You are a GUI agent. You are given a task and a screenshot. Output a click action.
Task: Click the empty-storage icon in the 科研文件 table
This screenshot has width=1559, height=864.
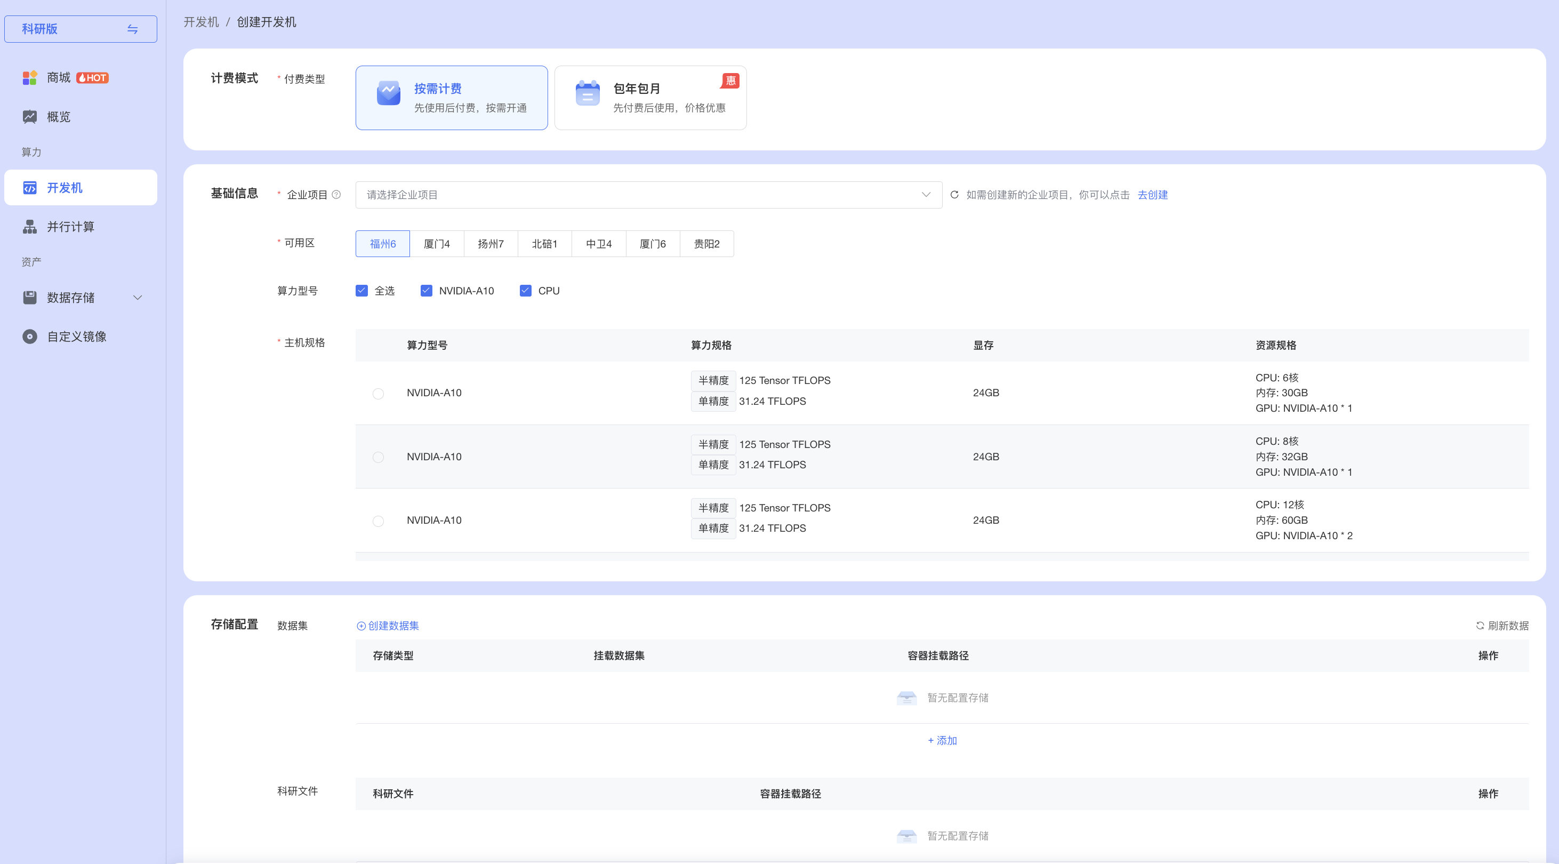(906, 836)
